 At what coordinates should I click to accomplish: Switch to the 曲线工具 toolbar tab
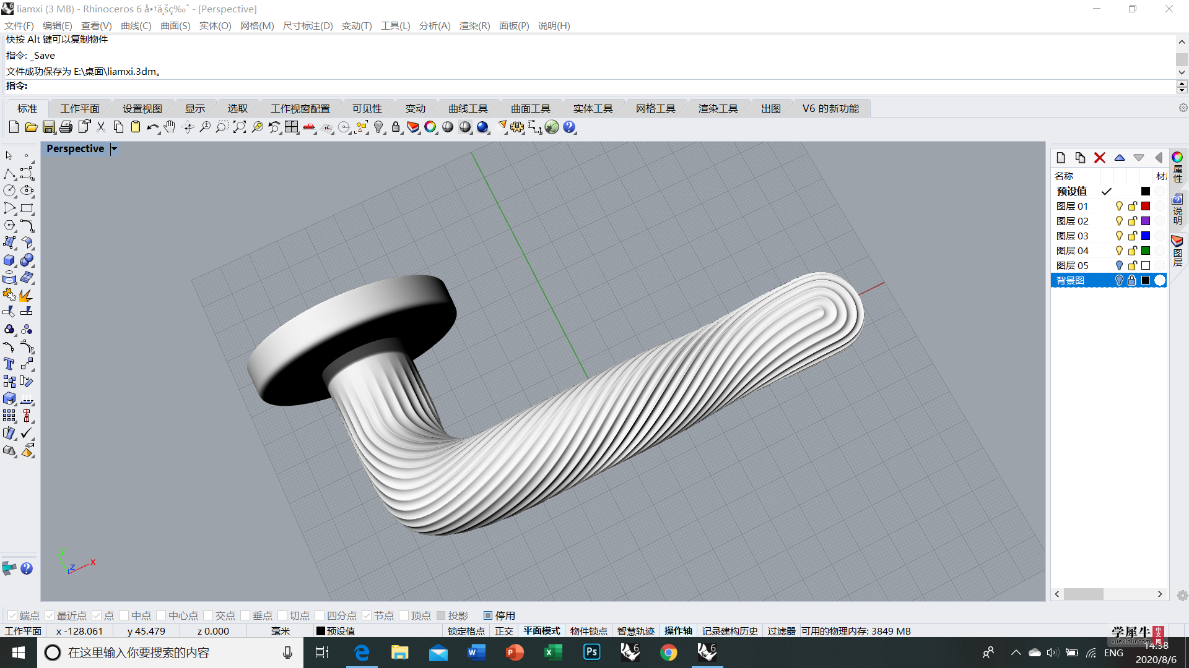click(468, 109)
